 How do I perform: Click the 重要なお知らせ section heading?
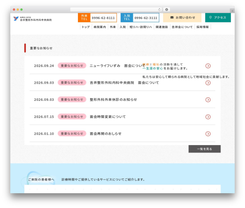click(41, 48)
